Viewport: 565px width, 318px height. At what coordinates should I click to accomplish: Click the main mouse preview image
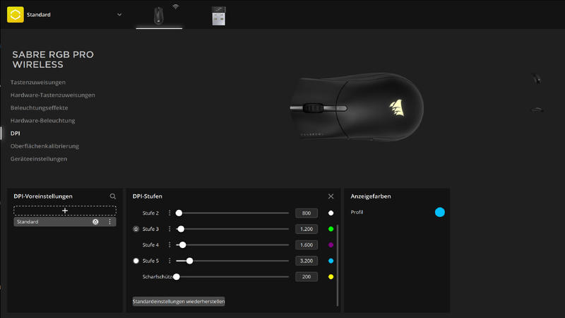click(x=357, y=107)
